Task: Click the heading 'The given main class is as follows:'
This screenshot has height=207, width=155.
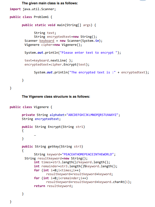Action: pos(50,3)
